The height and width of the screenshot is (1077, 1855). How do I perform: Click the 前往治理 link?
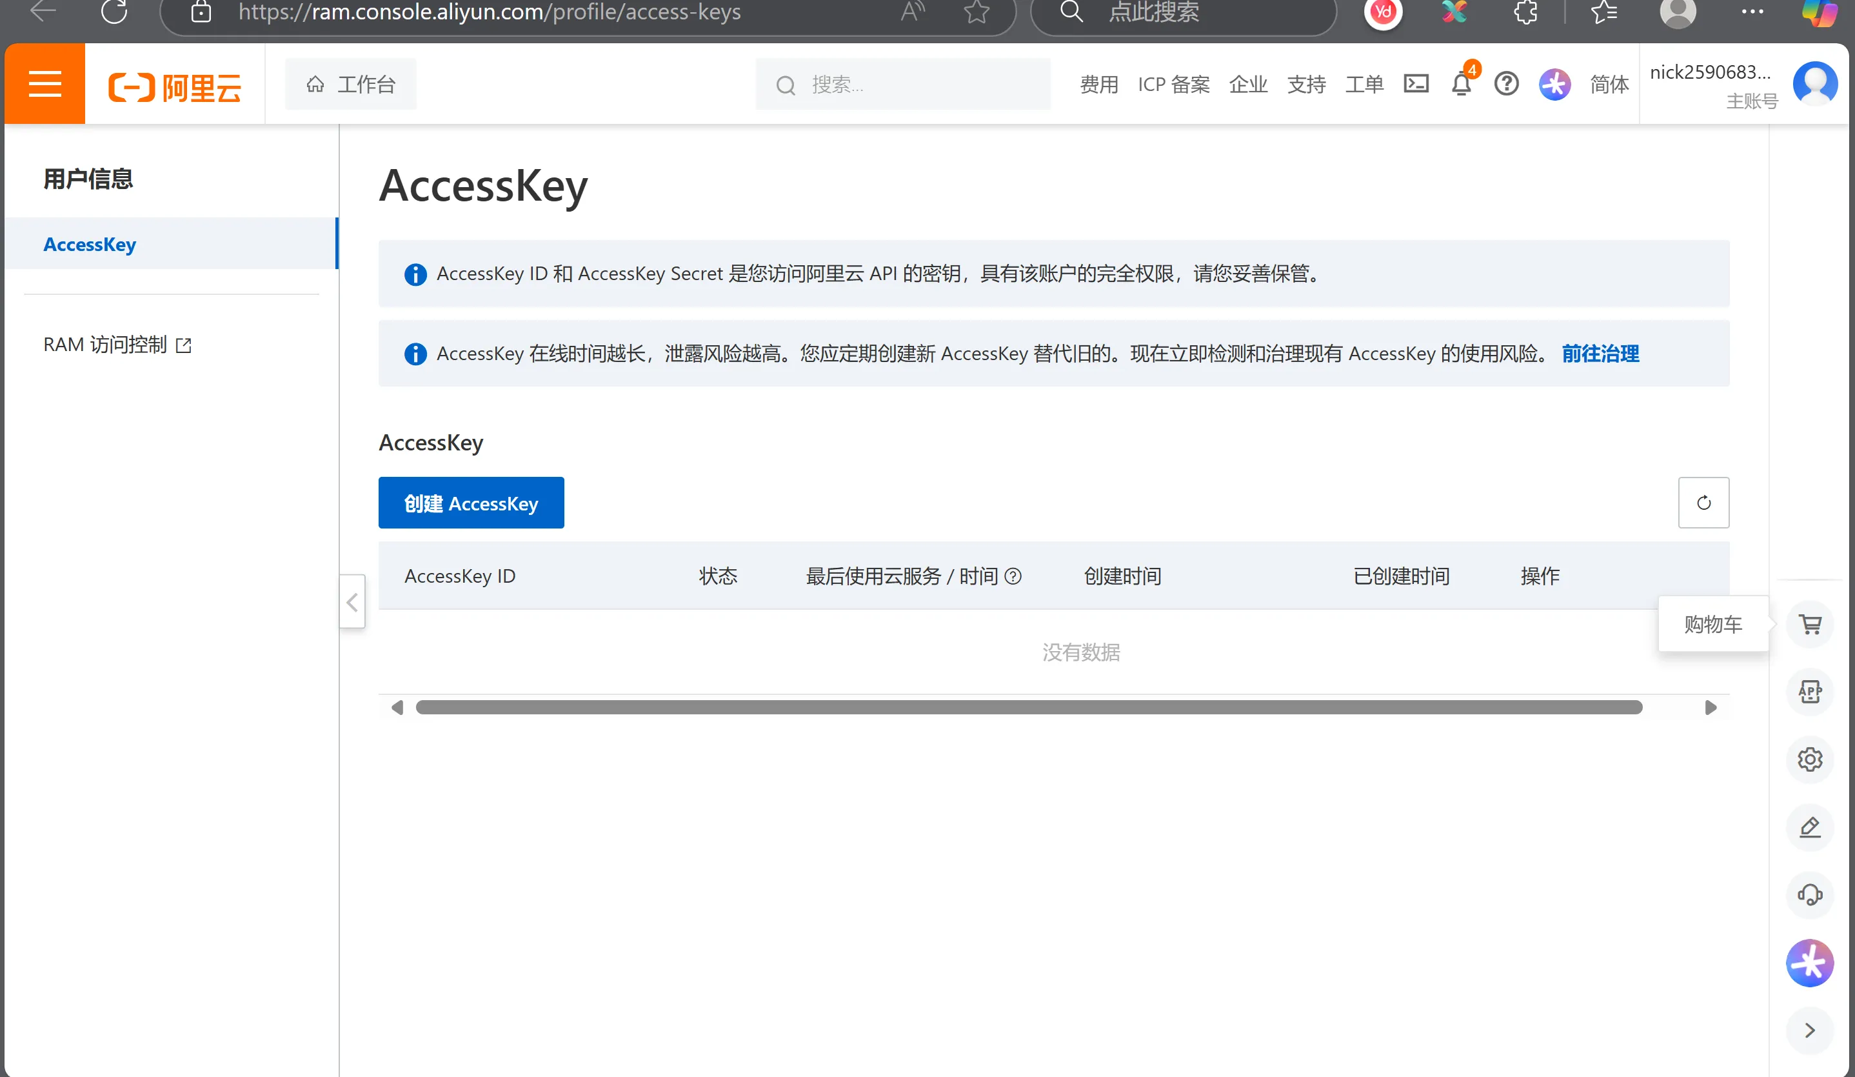[1600, 354]
